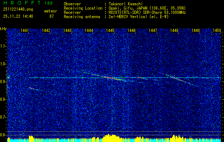Click the 1449 time axis label
The image size is (224, 142).
click(196, 31)
